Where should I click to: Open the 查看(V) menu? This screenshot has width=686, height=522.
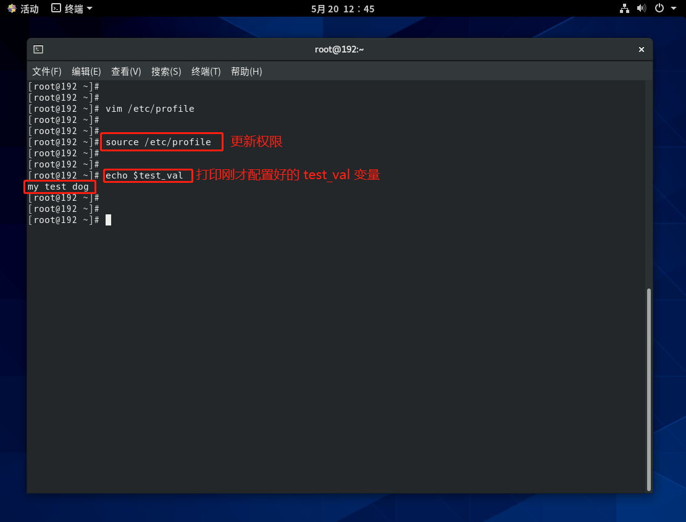coord(126,72)
